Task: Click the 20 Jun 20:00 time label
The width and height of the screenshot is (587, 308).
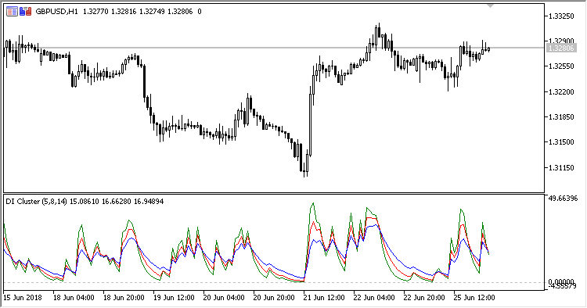Action: click(x=274, y=298)
